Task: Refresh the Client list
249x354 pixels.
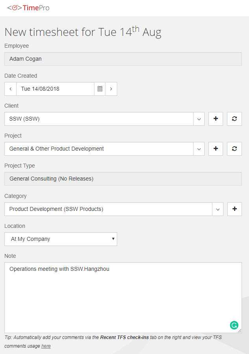Action: [x=234, y=119]
